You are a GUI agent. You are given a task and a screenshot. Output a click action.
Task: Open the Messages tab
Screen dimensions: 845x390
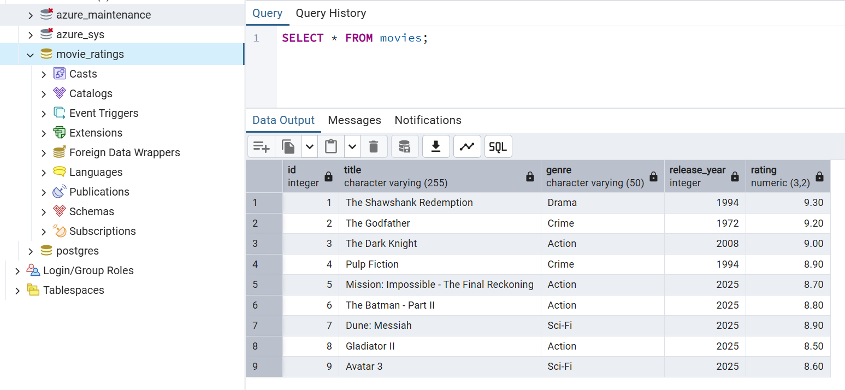pos(354,120)
